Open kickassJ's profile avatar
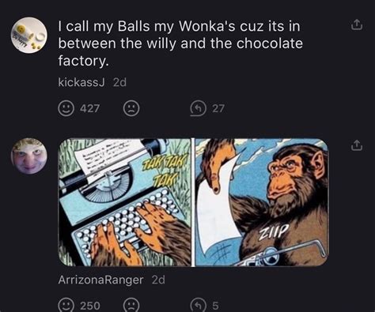 click(29, 35)
